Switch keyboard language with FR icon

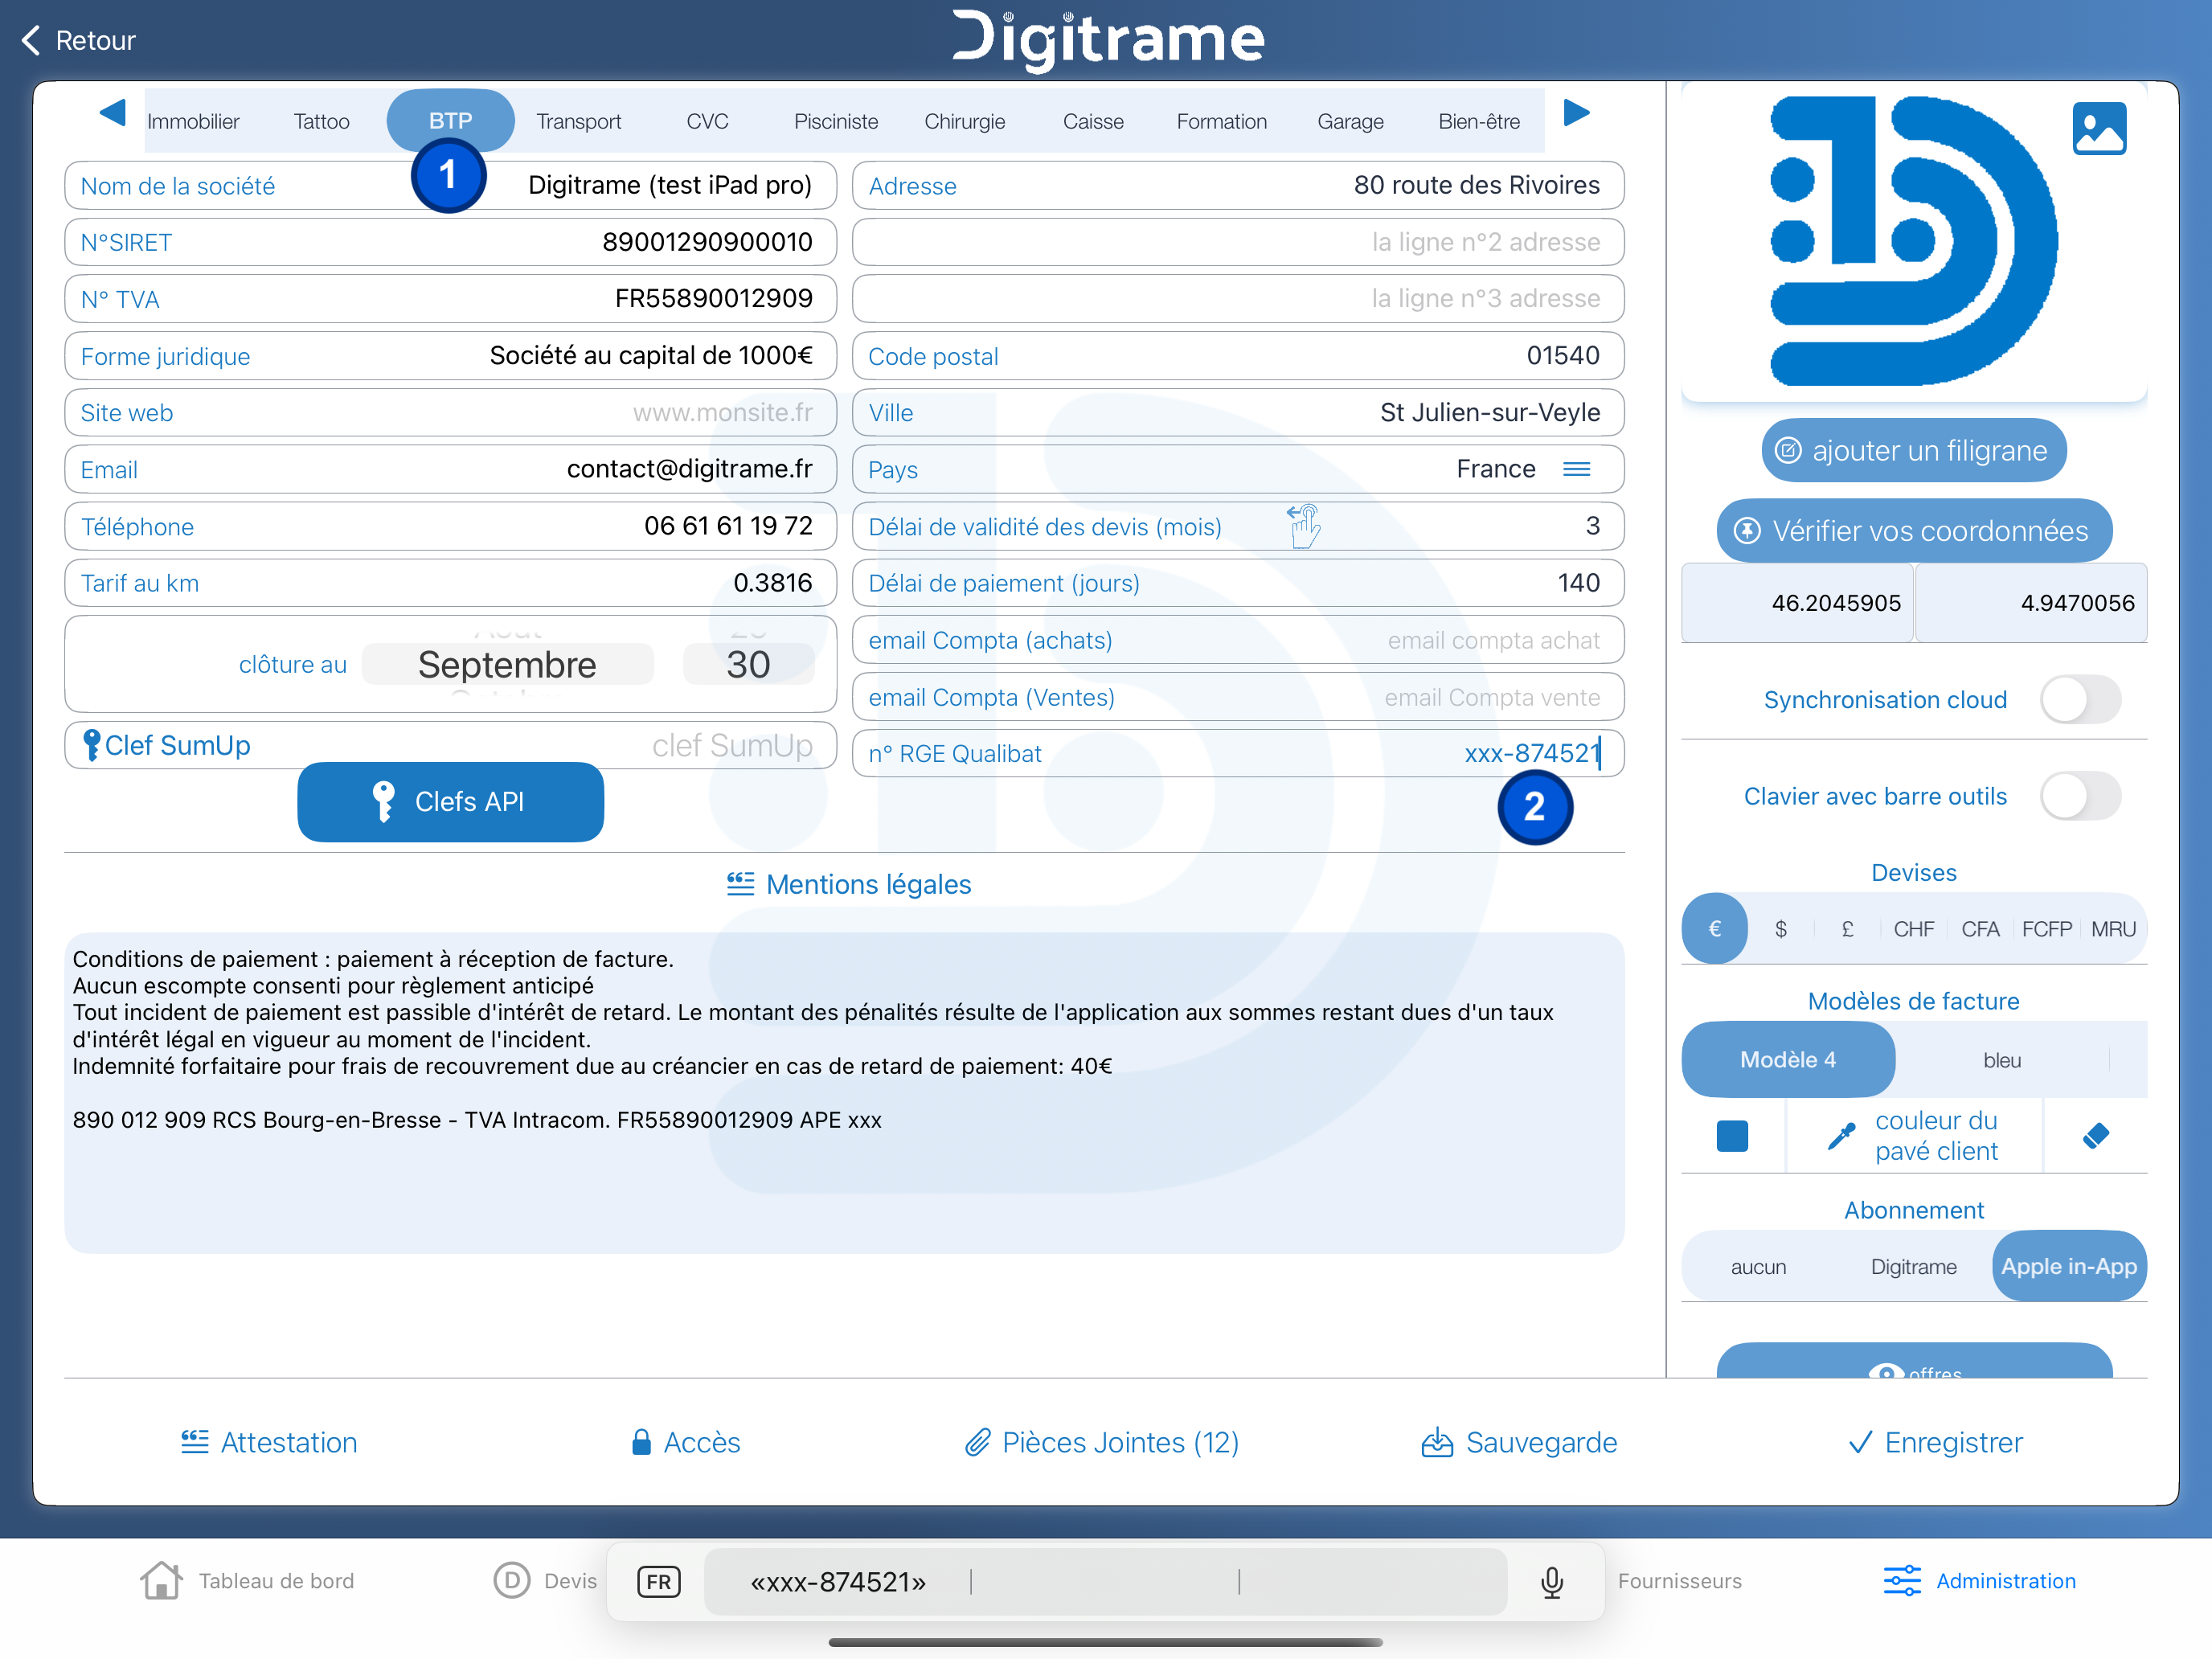(658, 1582)
